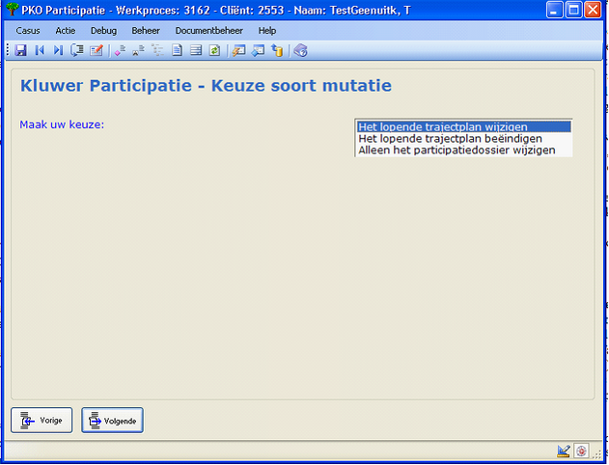
Task: Select 'Alleen het participatiedossier wijzigen'
Action: pyautogui.click(x=464, y=150)
